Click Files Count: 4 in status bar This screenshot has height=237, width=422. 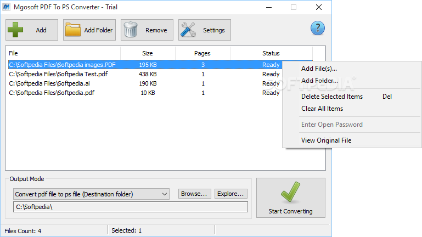[23, 231]
